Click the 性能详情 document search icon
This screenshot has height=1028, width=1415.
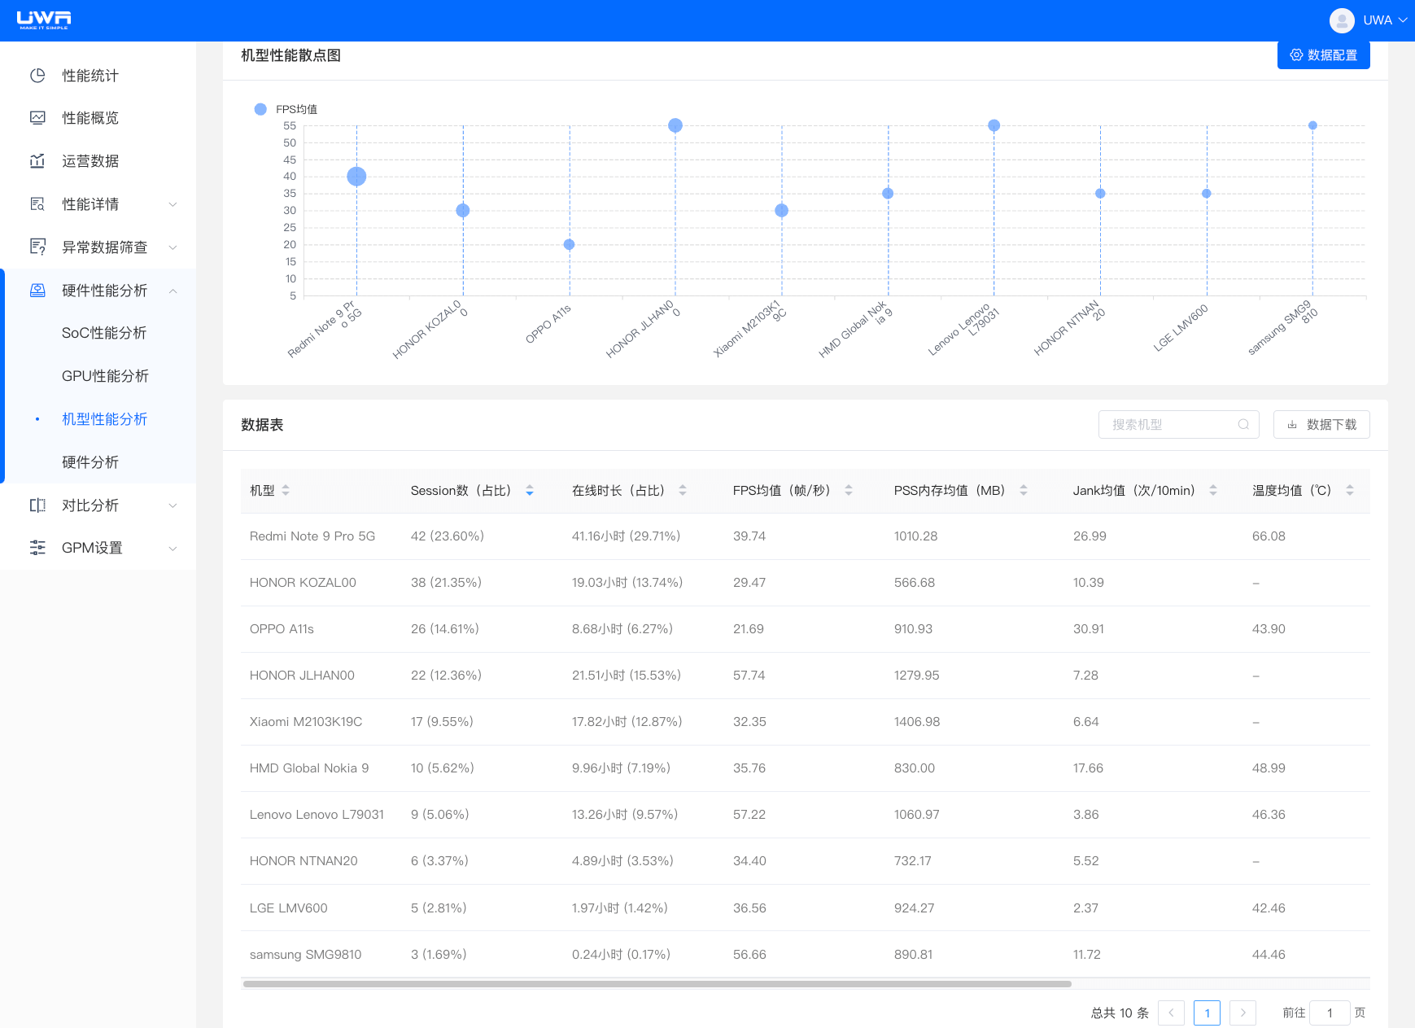[x=37, y=204]
